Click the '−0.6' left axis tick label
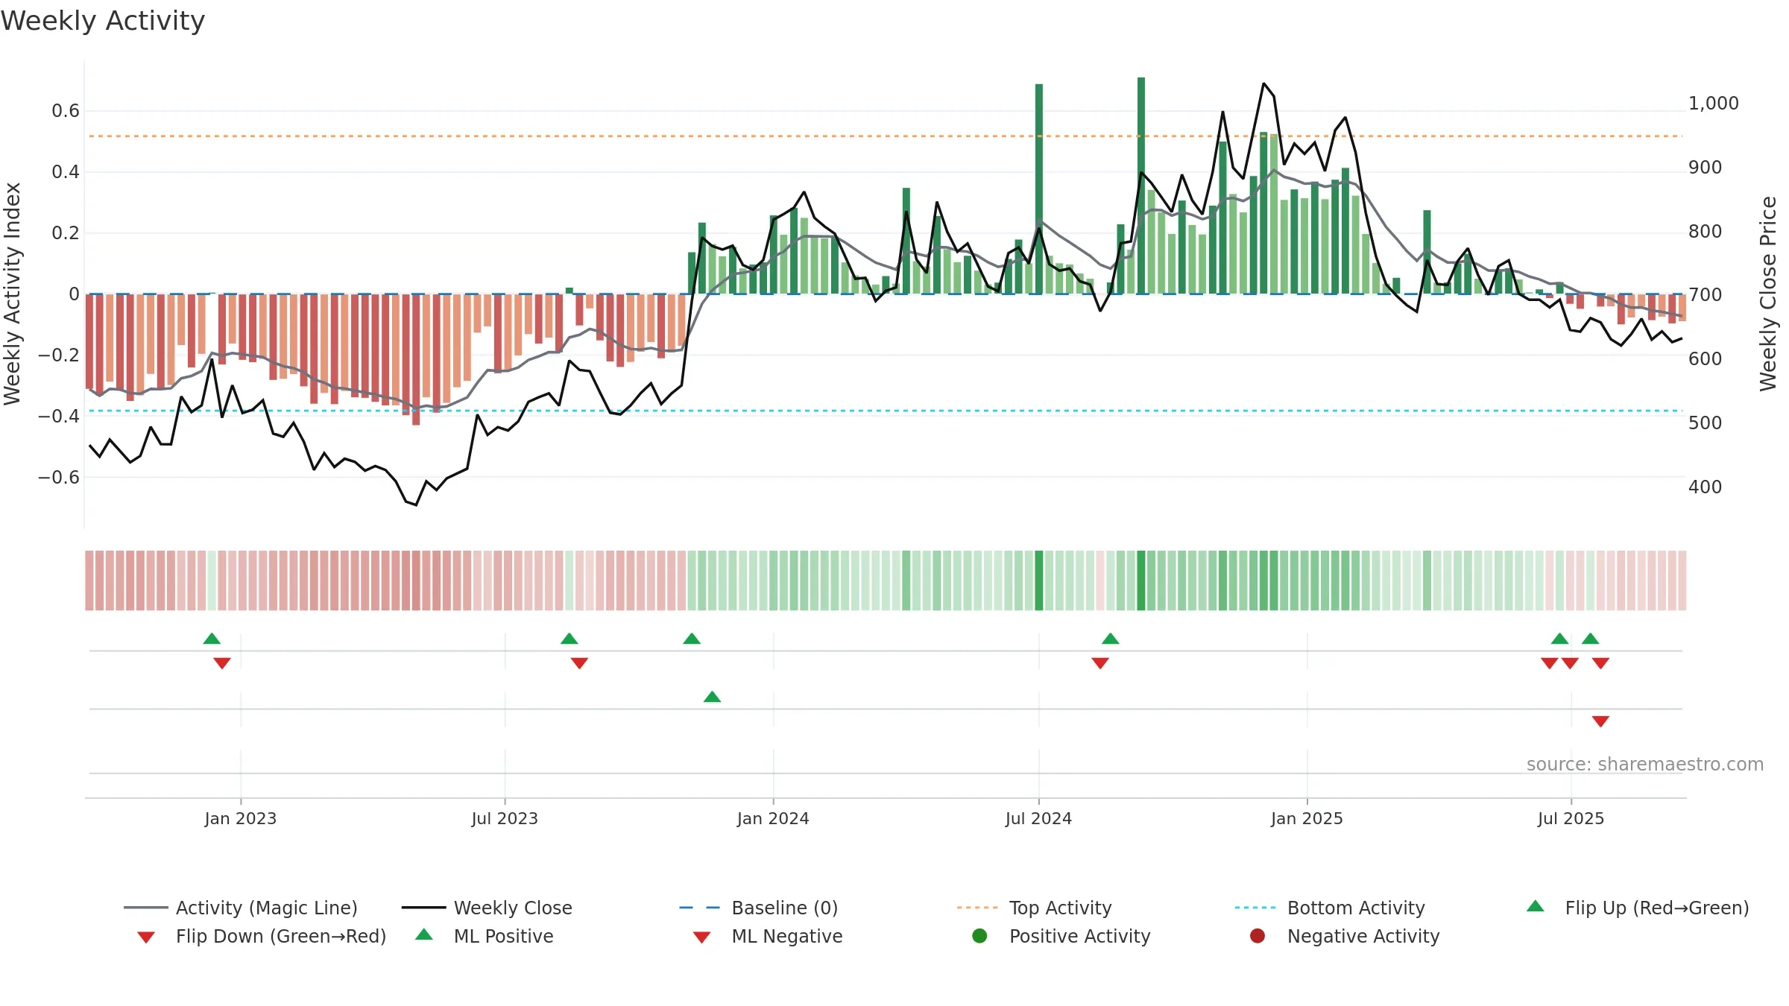This screenshot has width=1789, height=1006. 58,477
